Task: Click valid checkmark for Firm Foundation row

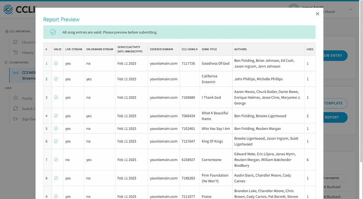Action: 56,178
